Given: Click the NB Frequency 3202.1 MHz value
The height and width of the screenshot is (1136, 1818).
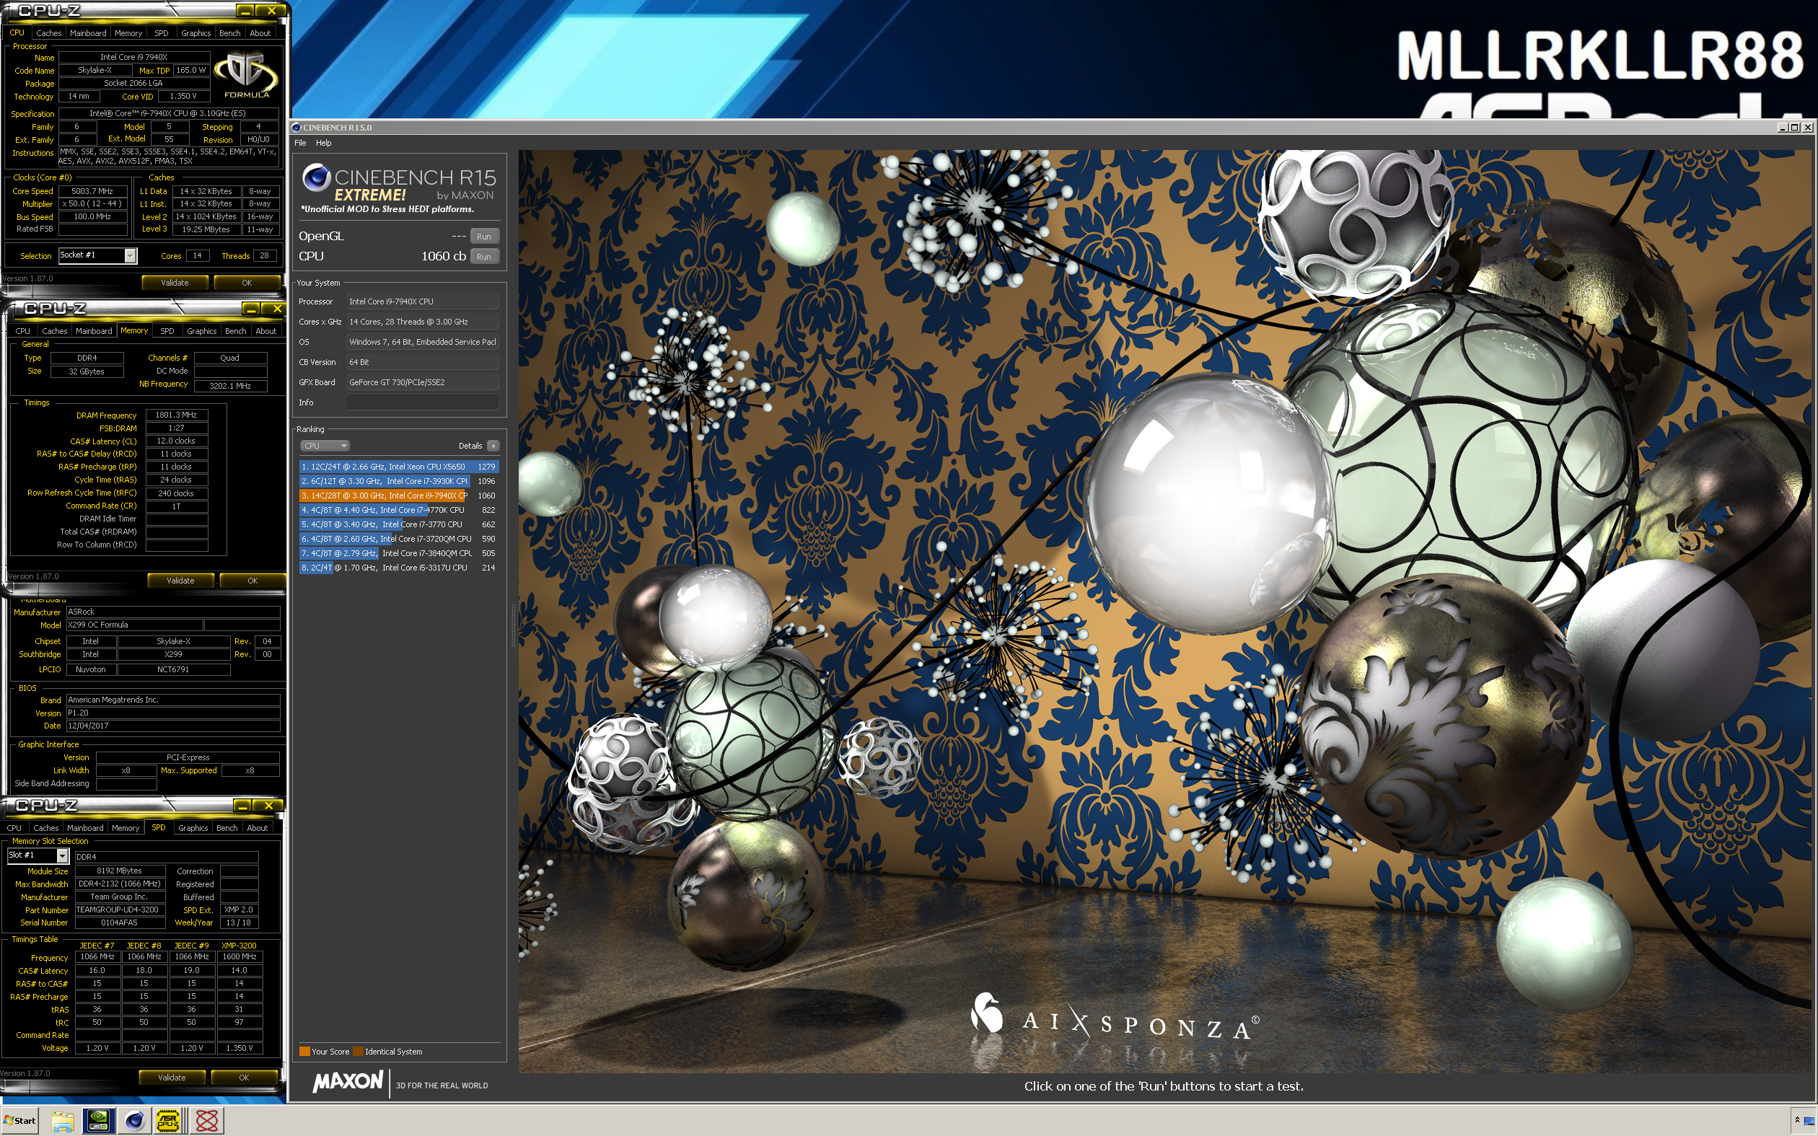Looking at the screenshot, I should [230, 386].
